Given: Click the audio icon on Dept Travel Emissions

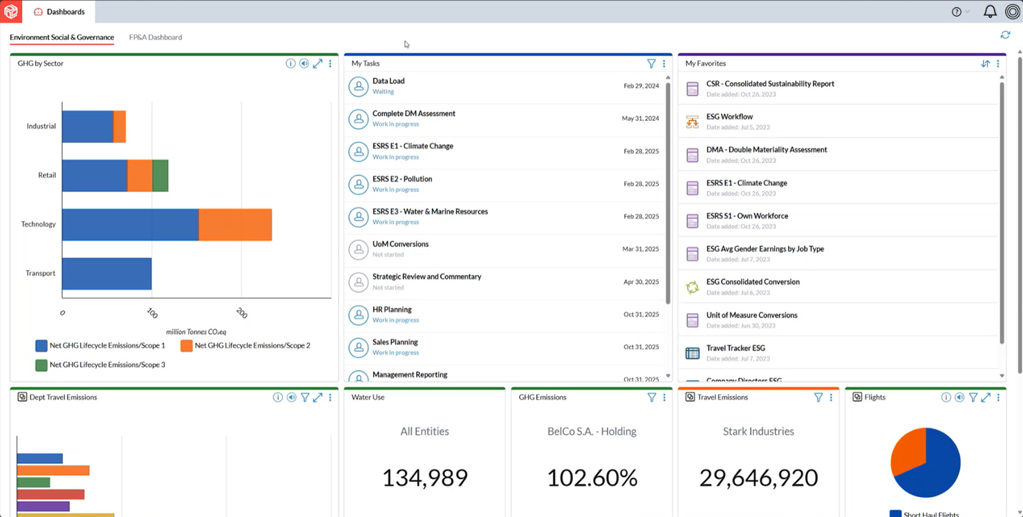Looking at the screenshot, I should [291, 397].
